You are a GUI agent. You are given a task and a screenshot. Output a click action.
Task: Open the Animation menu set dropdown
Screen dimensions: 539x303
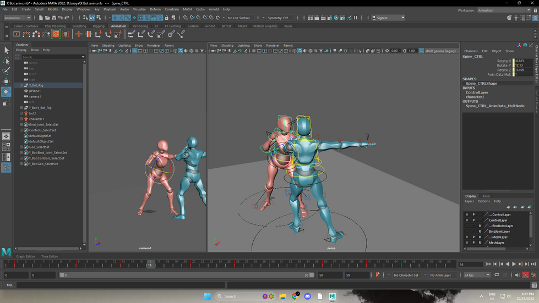click(x=17, y=18)
